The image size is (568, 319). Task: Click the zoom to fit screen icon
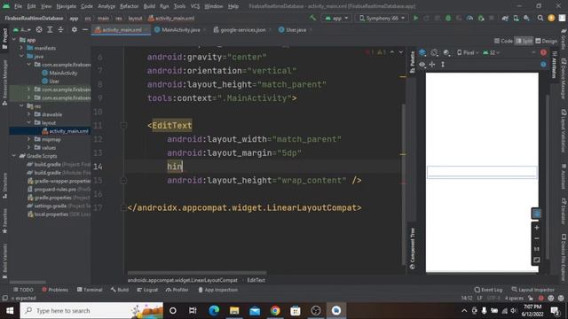pyautogui.click(x=536, y=260)
